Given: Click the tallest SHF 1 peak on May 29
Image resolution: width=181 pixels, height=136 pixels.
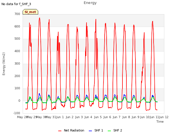Looking at the screenshot, I should pos(39,93).
